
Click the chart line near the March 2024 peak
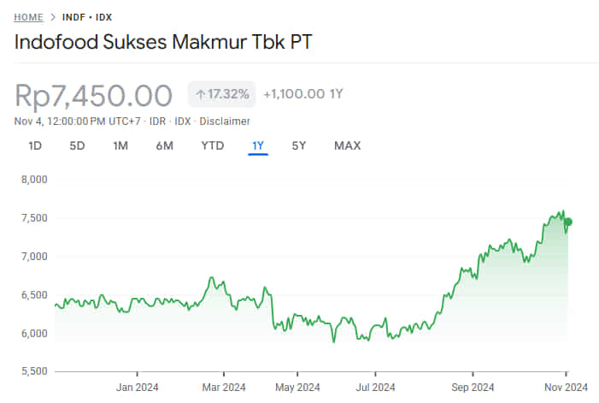tap(210, 279)
